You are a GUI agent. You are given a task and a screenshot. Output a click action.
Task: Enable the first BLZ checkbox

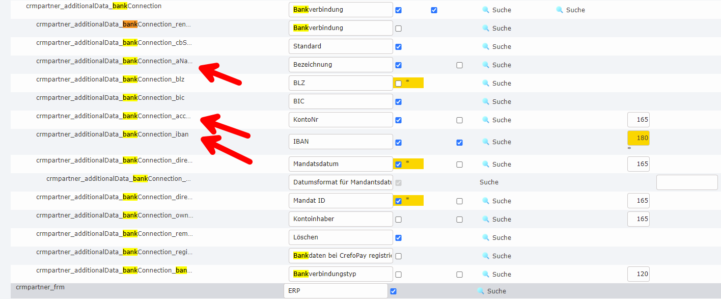(398, 84)
